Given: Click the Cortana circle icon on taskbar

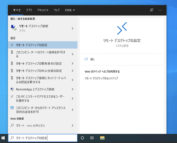Looking at the screenshot, I should (83, 138).
